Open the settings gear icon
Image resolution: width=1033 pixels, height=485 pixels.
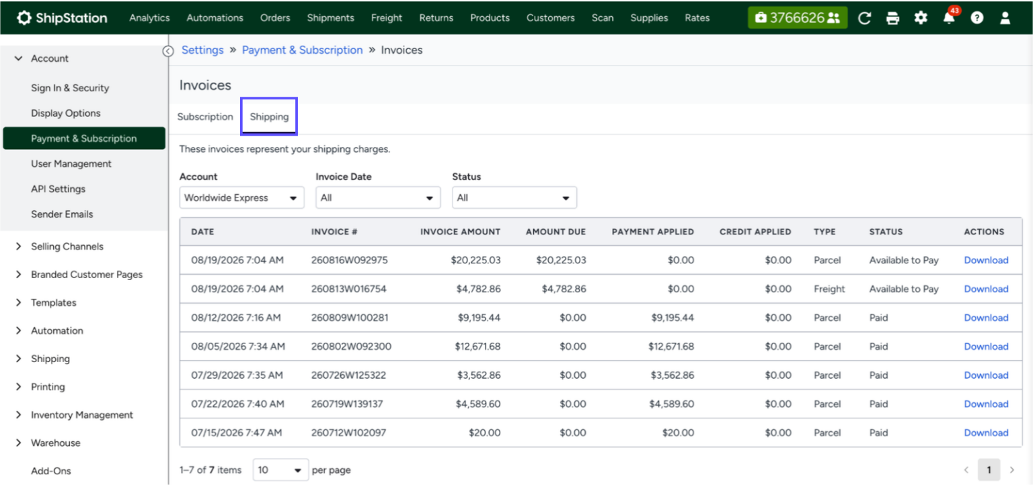(921, 18)
